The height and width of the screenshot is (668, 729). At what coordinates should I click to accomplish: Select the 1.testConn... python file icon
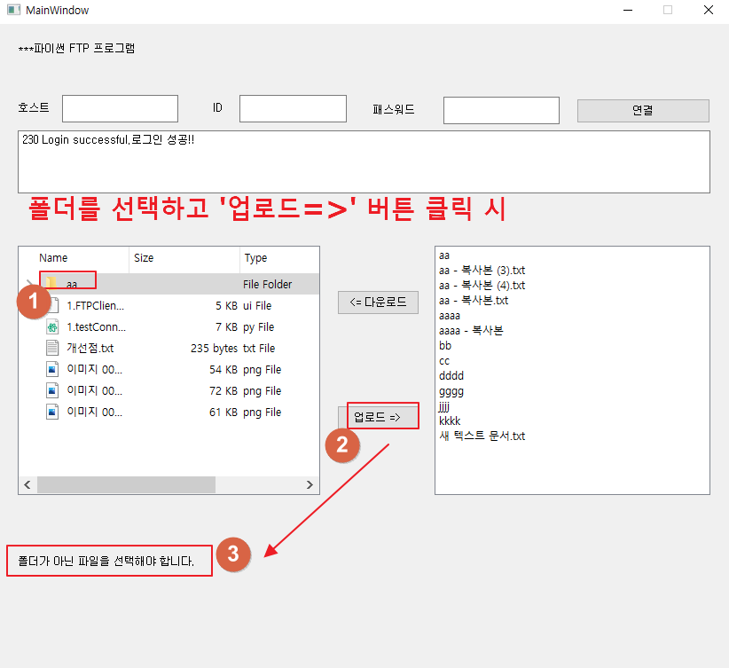coord(52,327)
